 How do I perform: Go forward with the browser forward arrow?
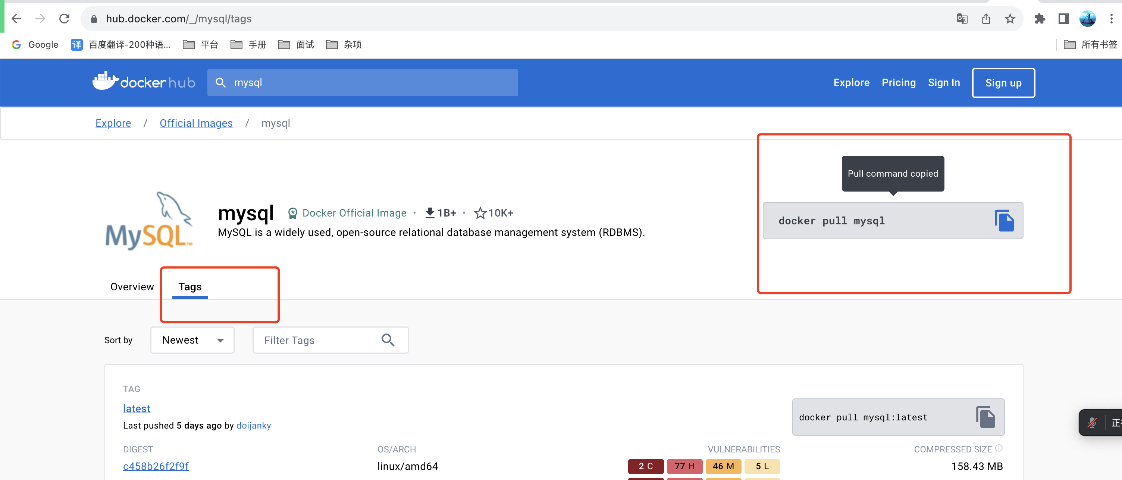40,19
